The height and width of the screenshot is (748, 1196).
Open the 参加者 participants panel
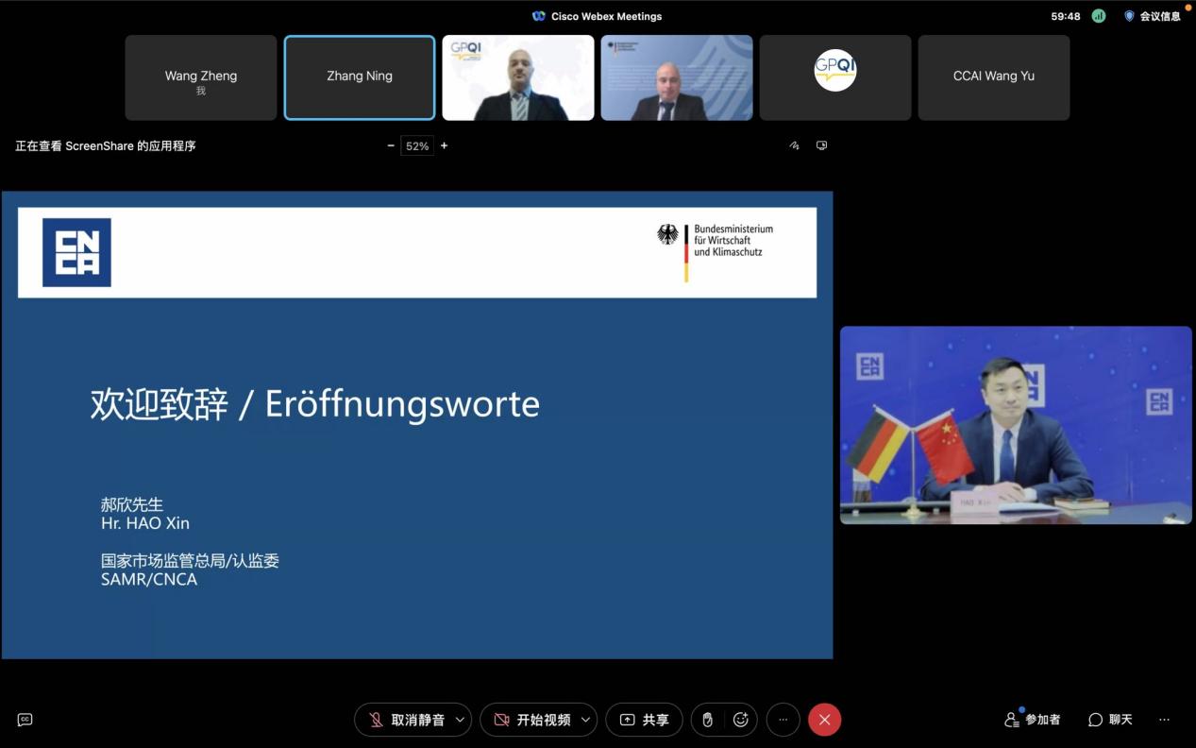tap(1032, 720)
